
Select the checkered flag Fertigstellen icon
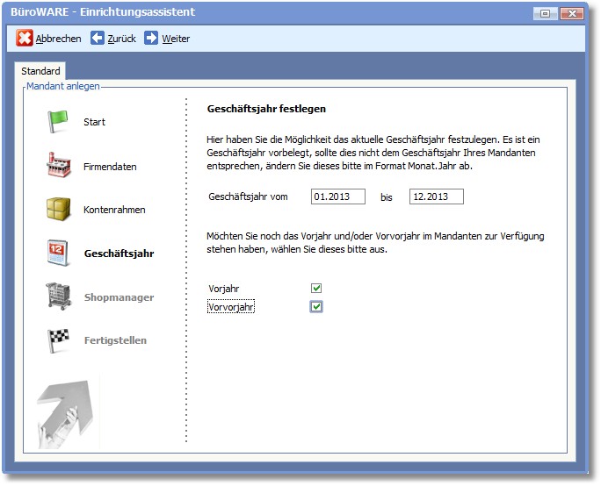point(58,340)
